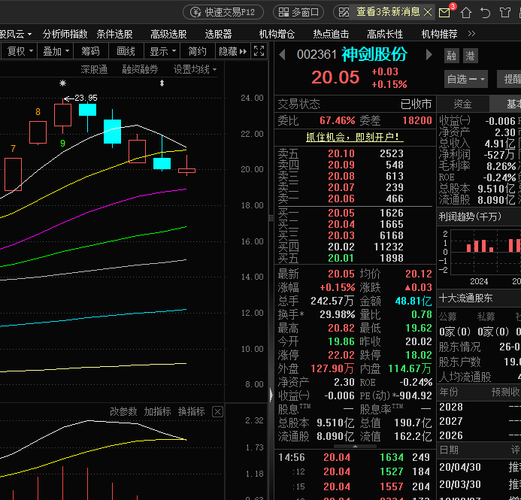Click 换指标 to change indicator
The width and height of the screenshot is (521, 500).
(x=192, y=411)
